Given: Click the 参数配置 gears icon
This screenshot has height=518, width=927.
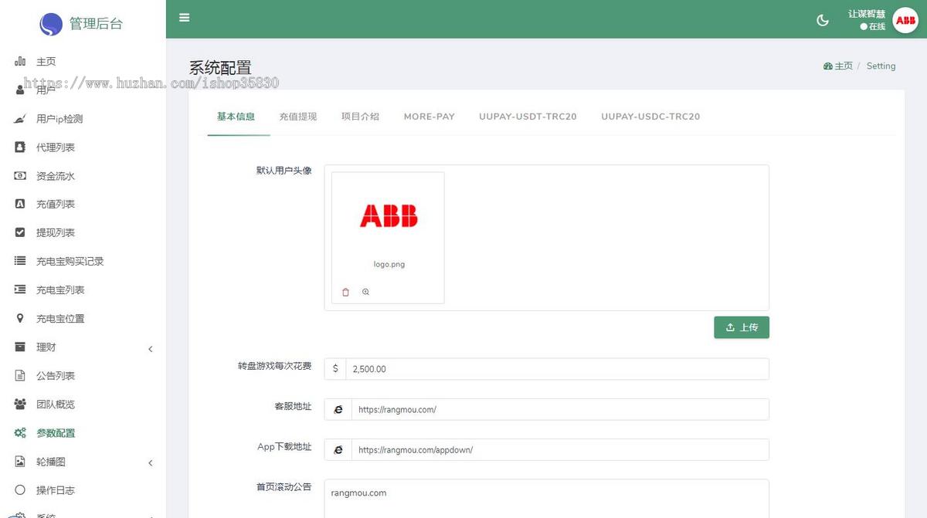Looking at the screenshot, I should 20,432.
